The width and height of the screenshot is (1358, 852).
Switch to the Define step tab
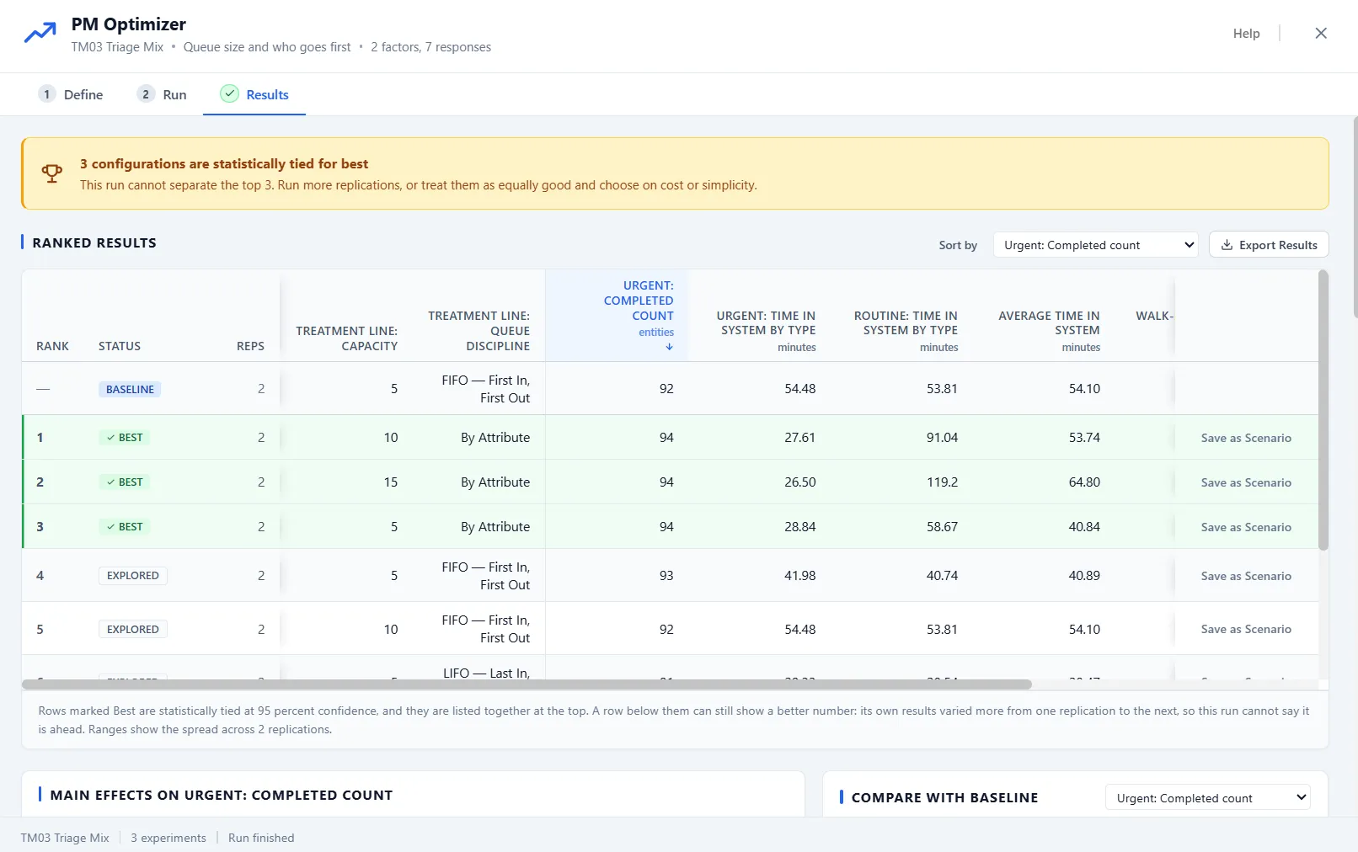click(71, 94)
